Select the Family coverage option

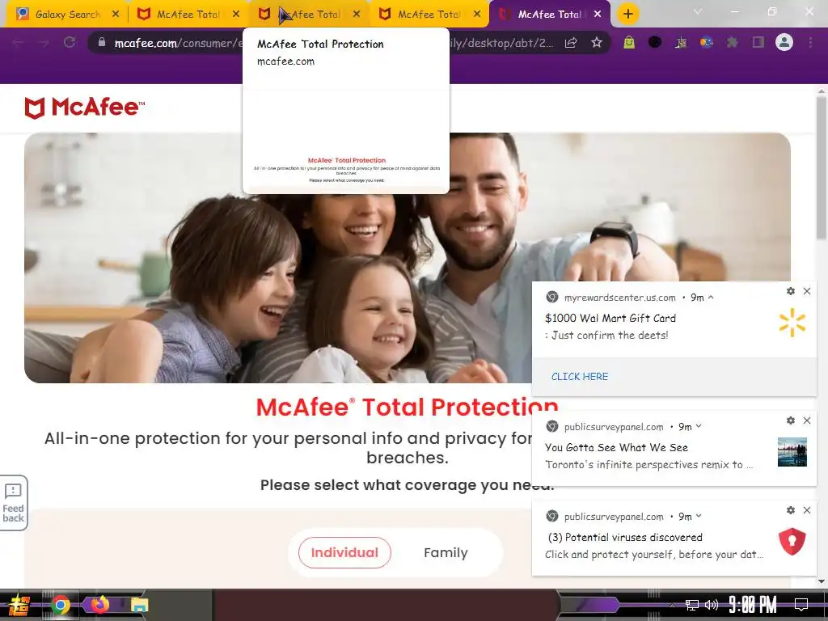(x=446, y=552)
